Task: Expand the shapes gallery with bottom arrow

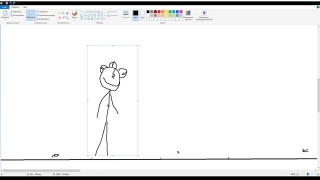Action: 105,18
